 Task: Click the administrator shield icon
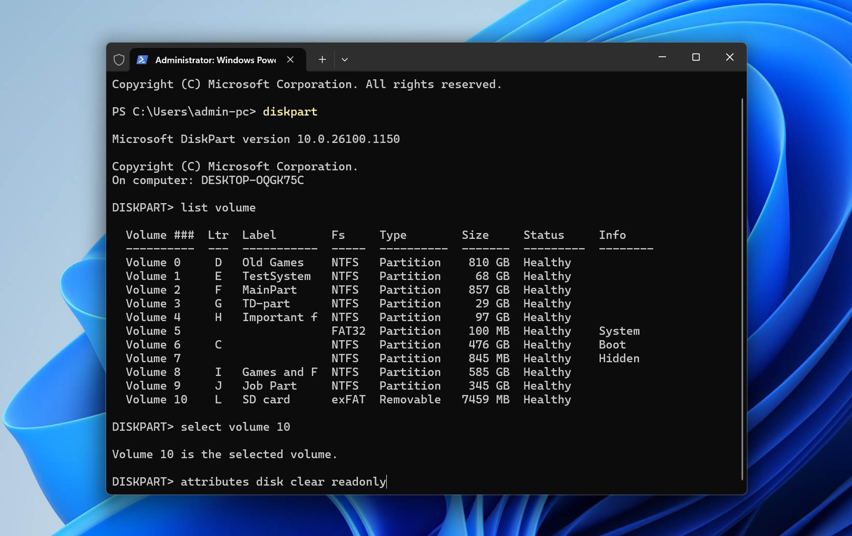118,60
